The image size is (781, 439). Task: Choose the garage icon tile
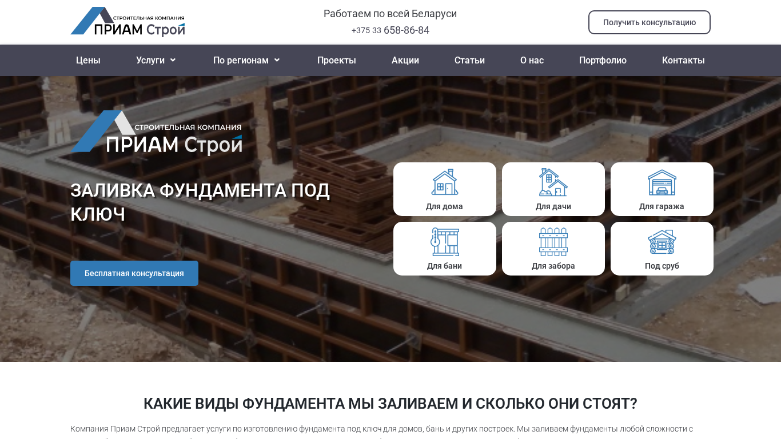coord(662,182)
